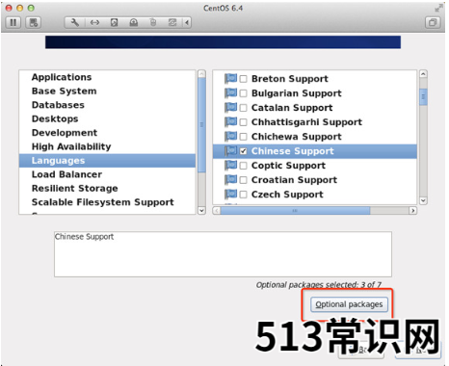Collapse the device toolbar arrow
This screenshot has width=449, height=366.
click(x=187, y=22)
